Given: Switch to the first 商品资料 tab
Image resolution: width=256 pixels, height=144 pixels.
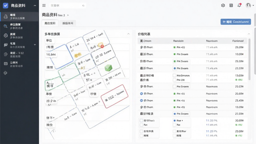Looking at the screenshot, I should tap(50, 23).
